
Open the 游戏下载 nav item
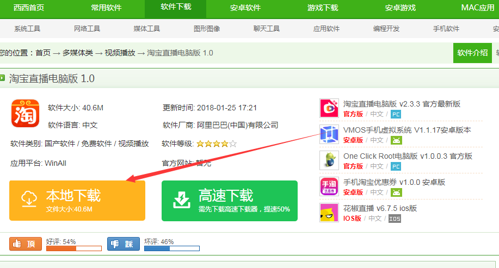(323, 8)
